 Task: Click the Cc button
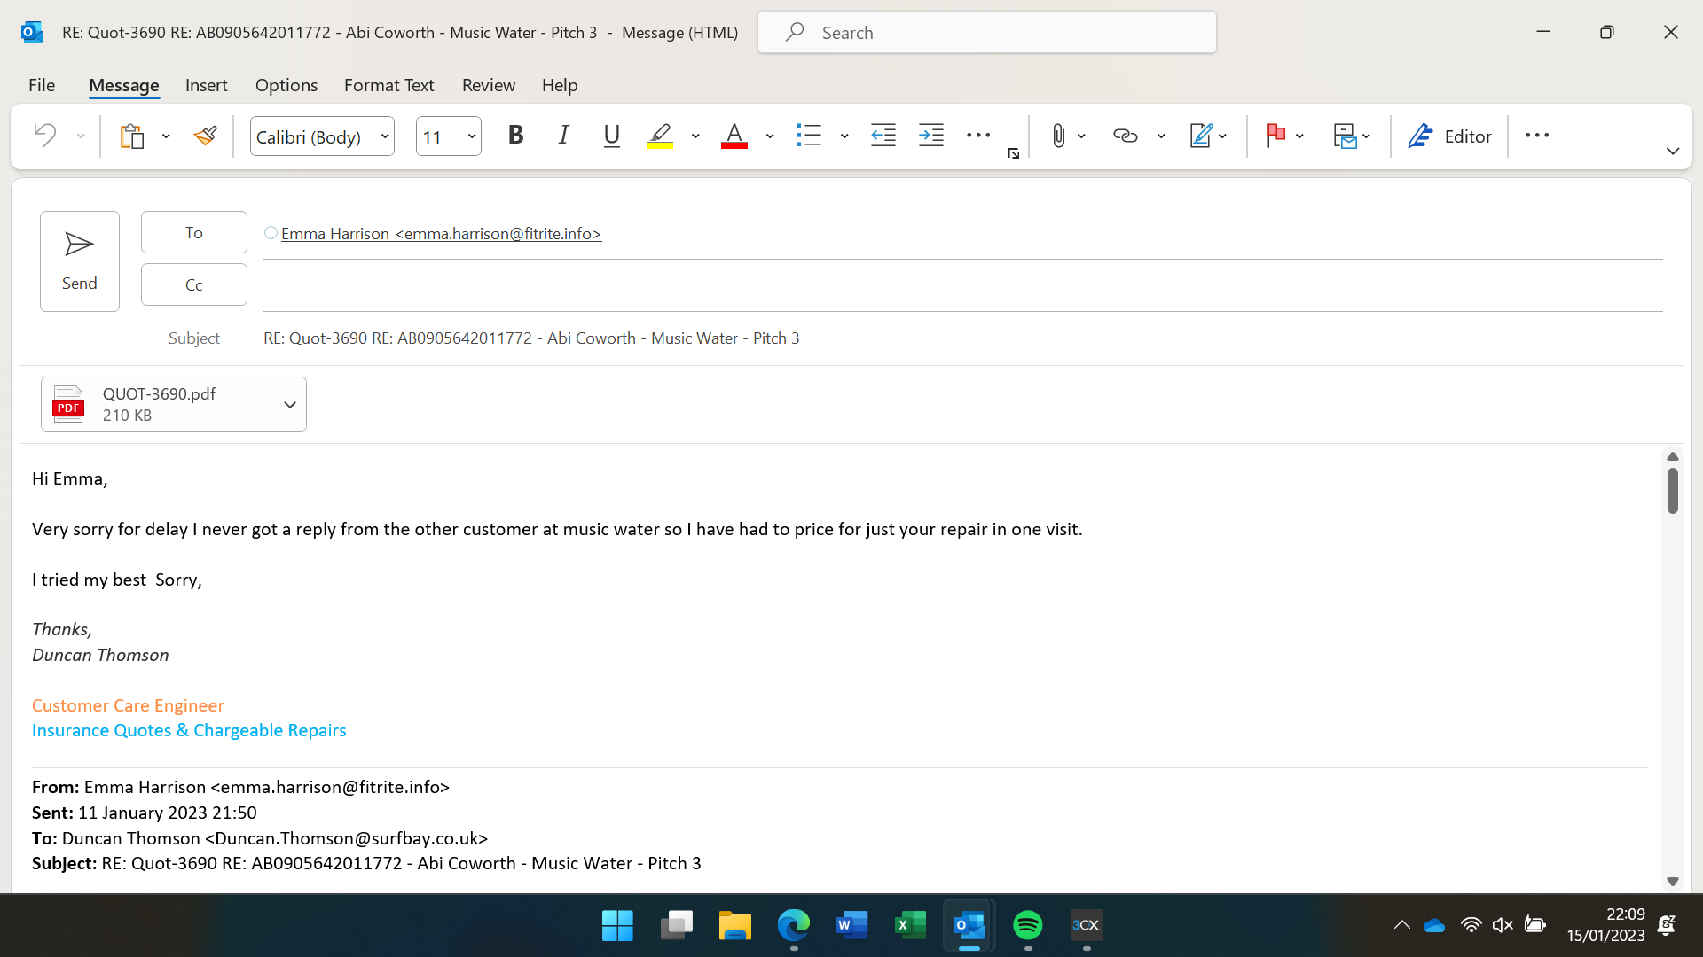click(193, 284)
